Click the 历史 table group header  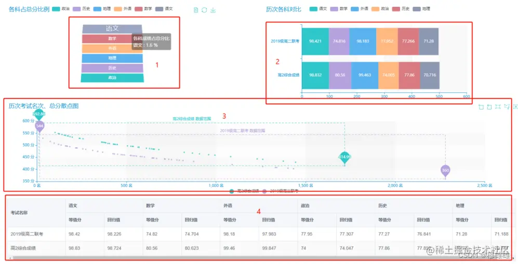382,206
